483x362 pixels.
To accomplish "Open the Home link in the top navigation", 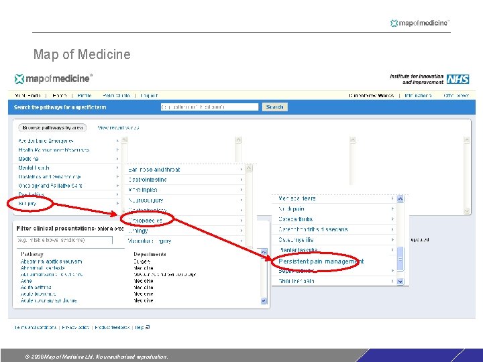I will [x=59, y=95].
